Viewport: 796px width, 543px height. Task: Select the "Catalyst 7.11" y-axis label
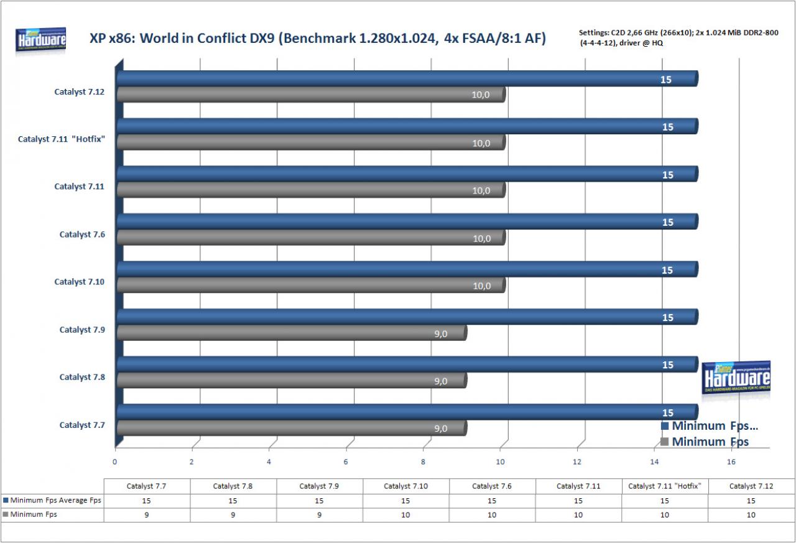pyautogui.click(x=79, y=187)
